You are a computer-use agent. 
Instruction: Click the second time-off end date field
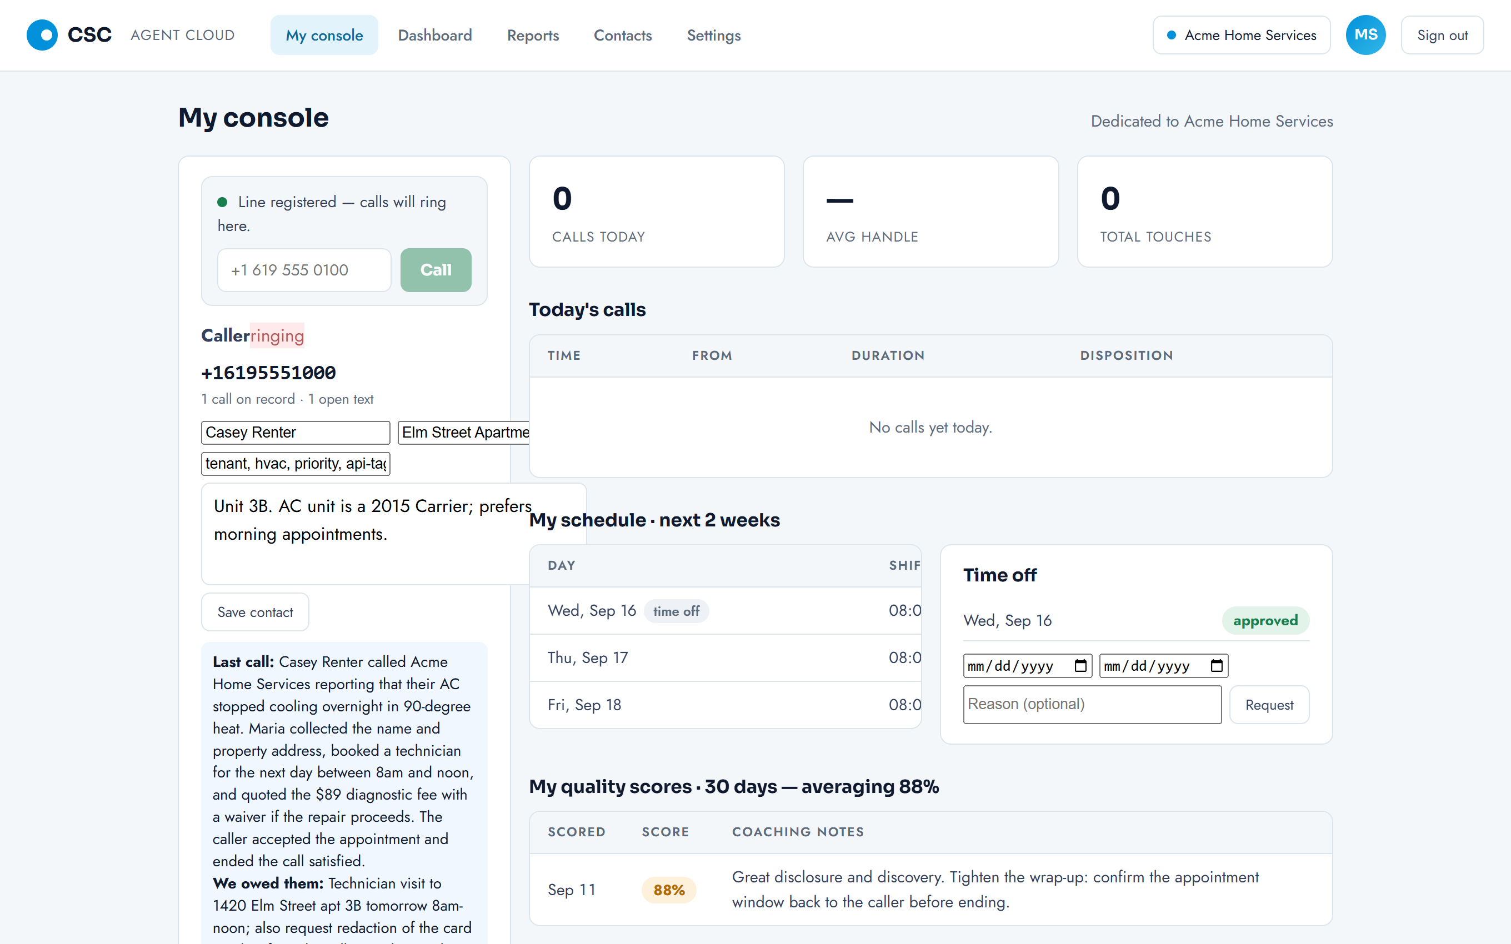(1163, 666)
